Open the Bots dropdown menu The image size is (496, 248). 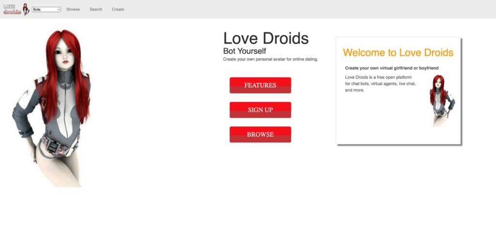click(x=46, y=9)
